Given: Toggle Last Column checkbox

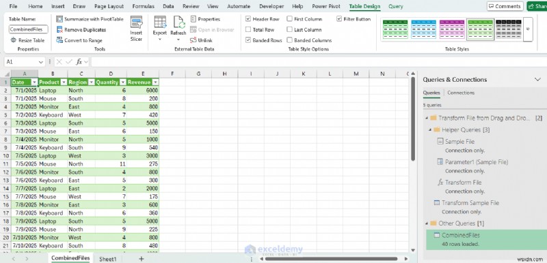Looking at the screenshot, I should [289, 29].
